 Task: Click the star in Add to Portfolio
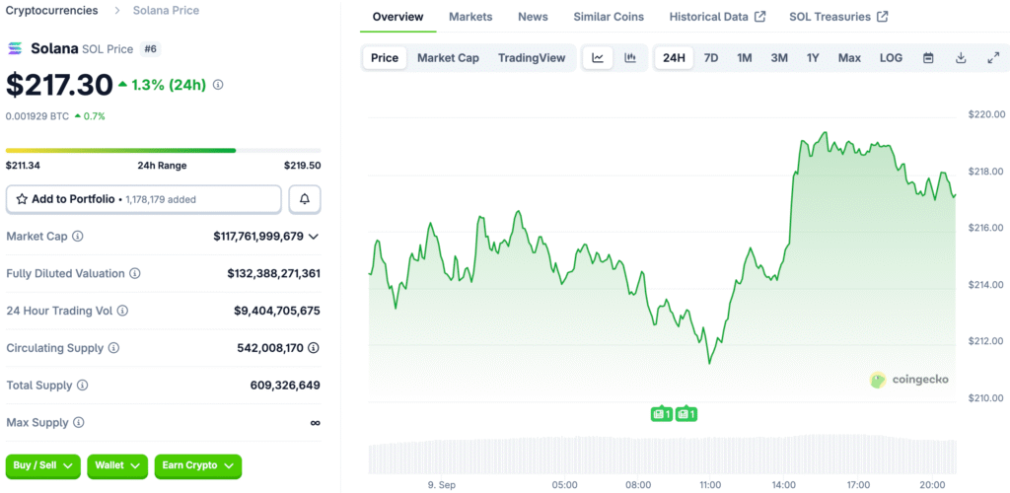click(22, 199)
